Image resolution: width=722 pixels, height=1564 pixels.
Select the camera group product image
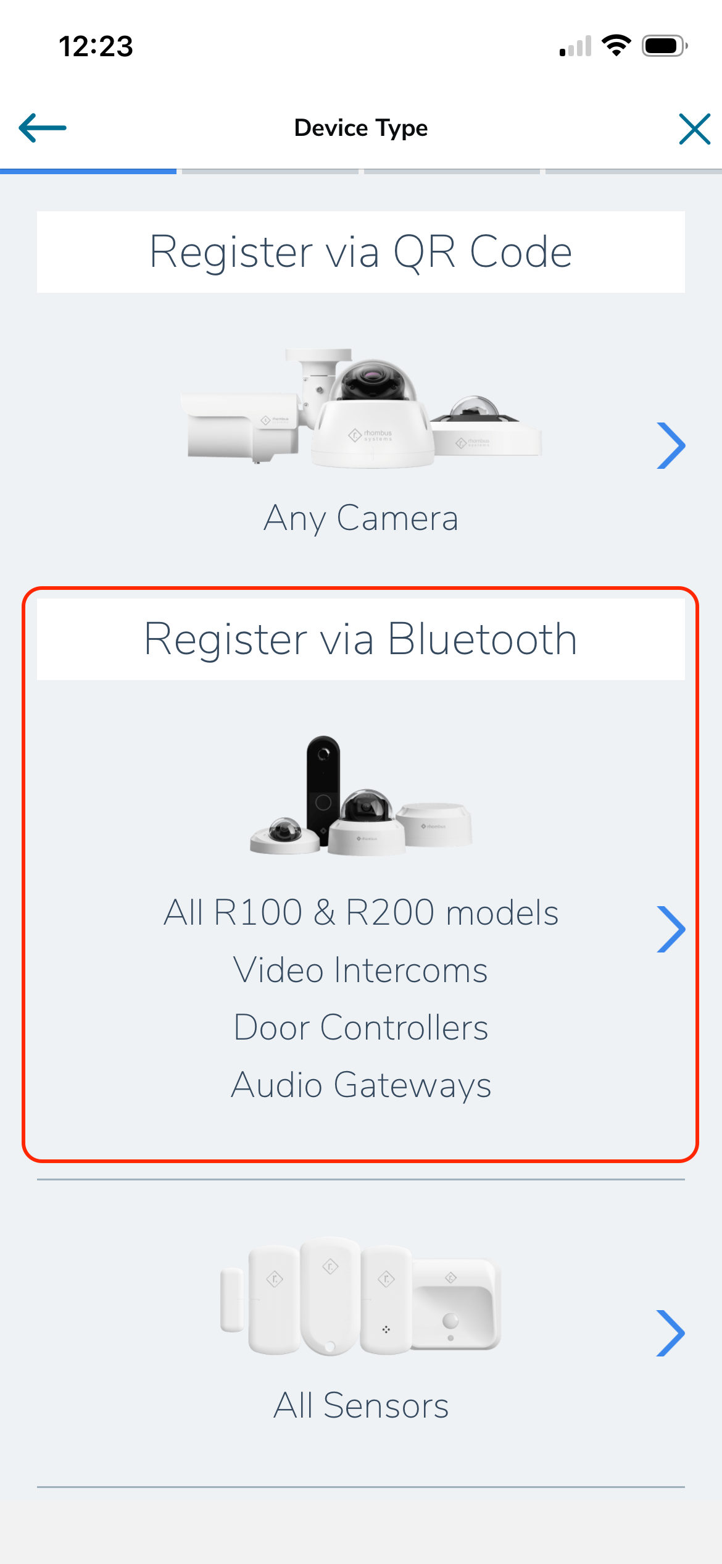tap(361, 408)
